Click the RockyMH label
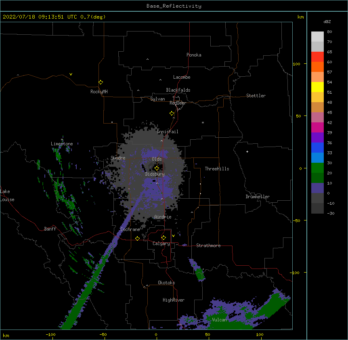 tap(99, 92)
